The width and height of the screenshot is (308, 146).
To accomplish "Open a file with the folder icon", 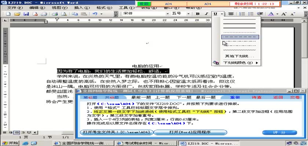I will click(17, 14).
